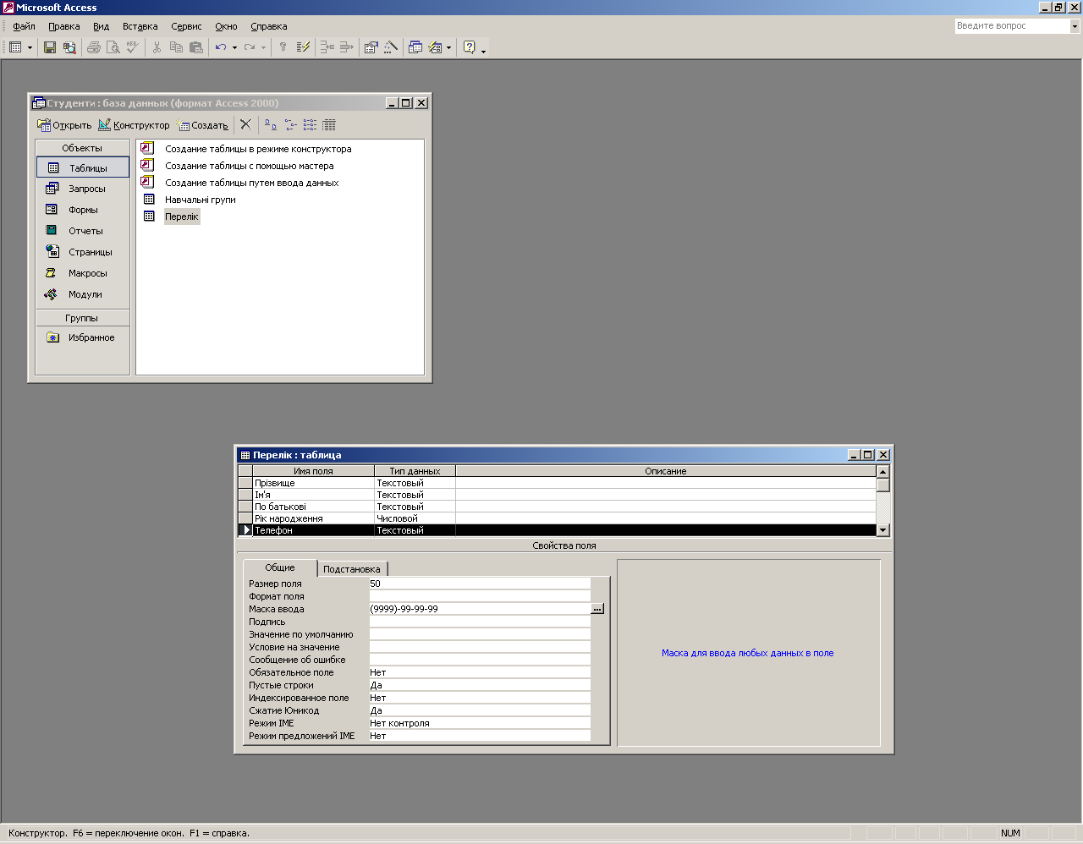Click the table view icon in toolbar
The height and width of the screenshot is (844, 1083).
(x=16, y=47)
